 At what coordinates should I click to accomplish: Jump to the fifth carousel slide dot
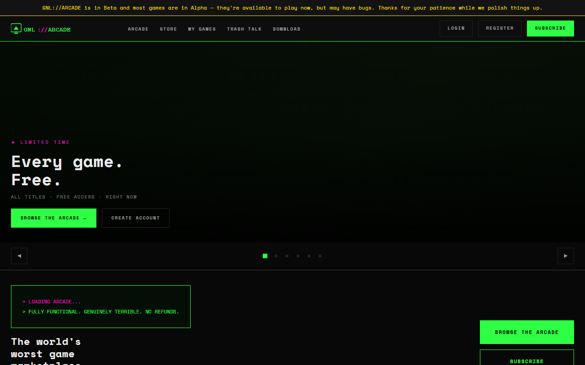coord(309,256)
